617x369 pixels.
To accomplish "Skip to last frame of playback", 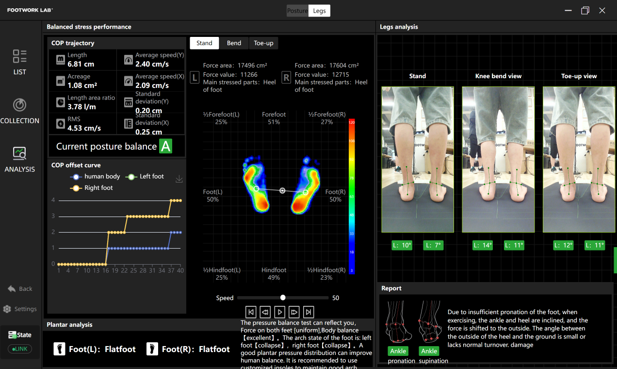I will pos(308,312).
